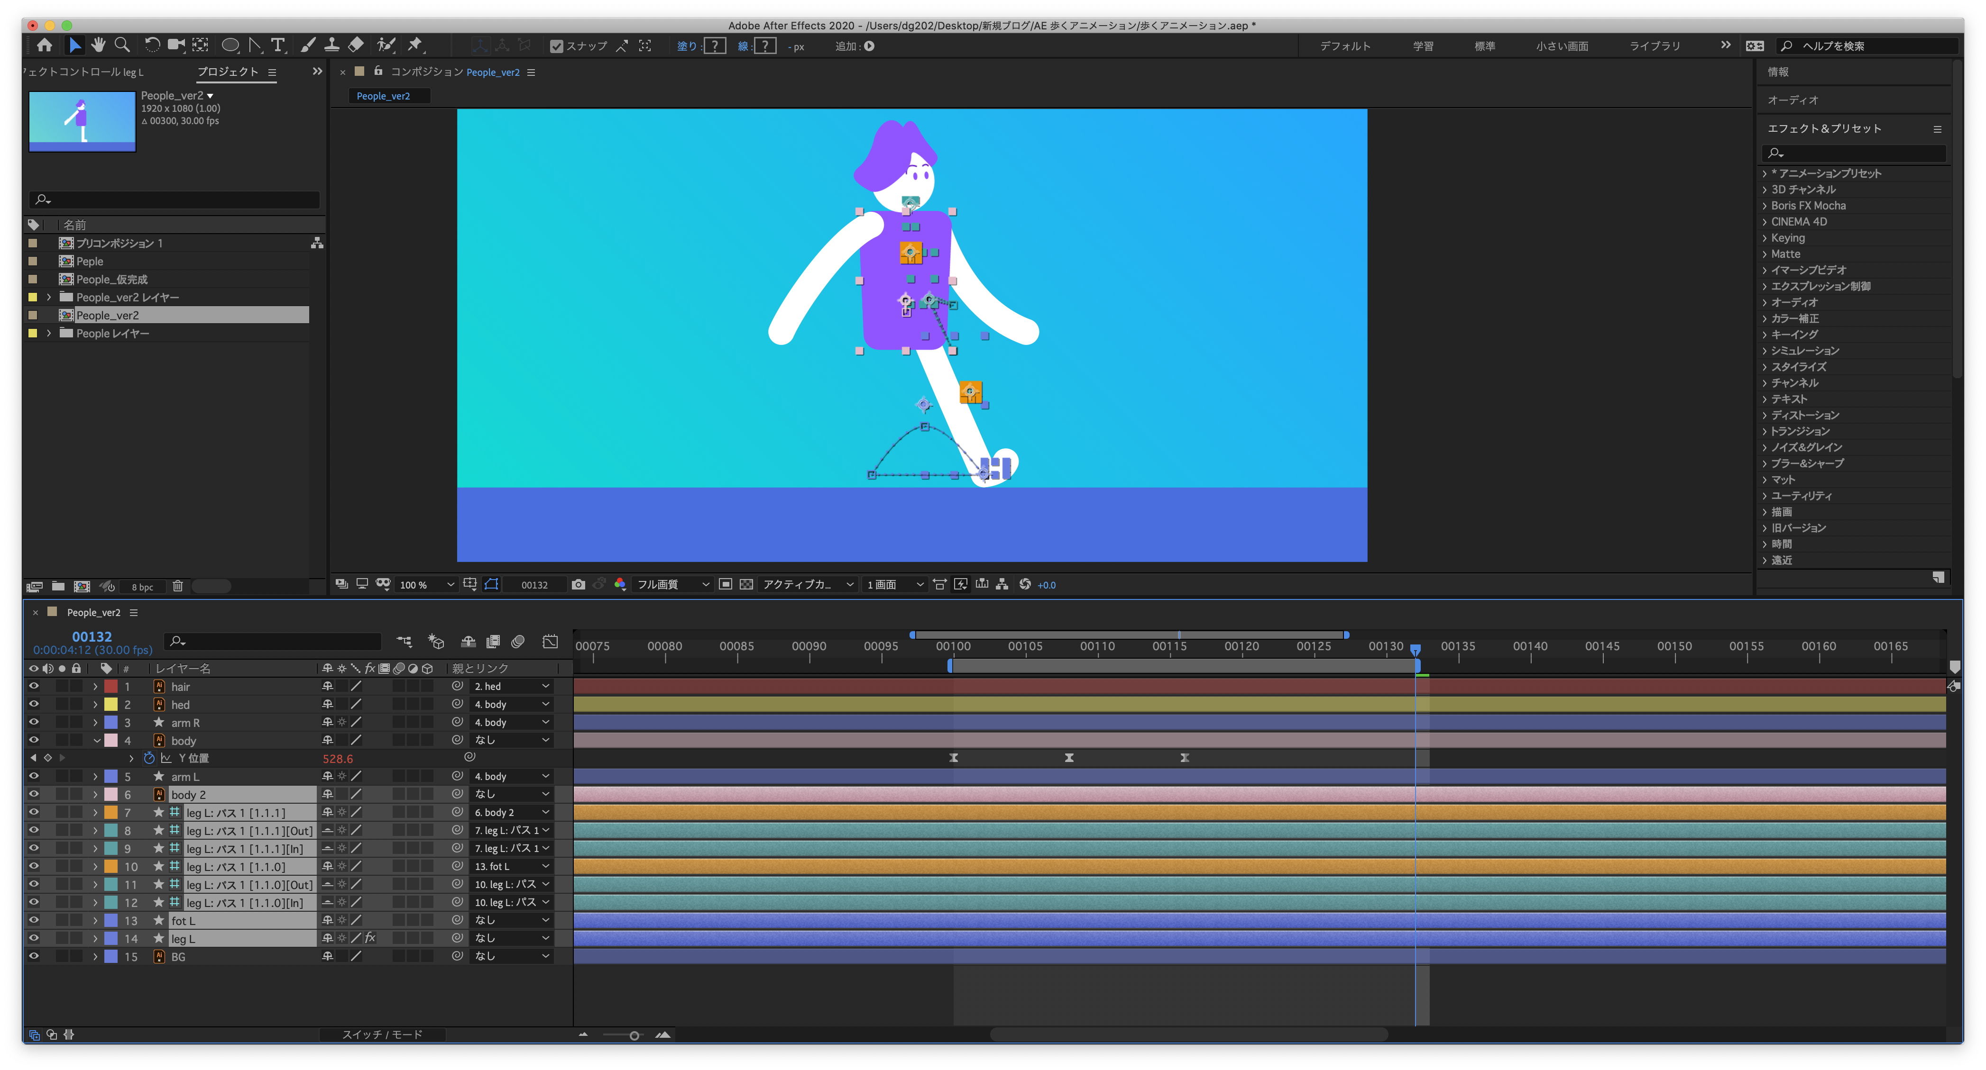Image resolution: width=1986 pixels, height=1070 pixels.
Task: Select the Camera tool in toolbar
Action: 176,45
